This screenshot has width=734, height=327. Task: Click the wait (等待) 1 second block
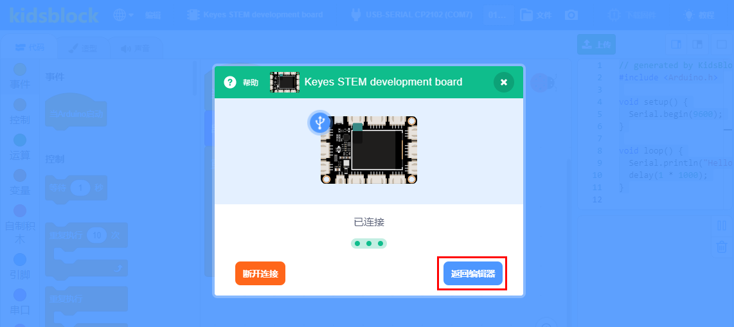pyautogui.click(x=76, y=188)
